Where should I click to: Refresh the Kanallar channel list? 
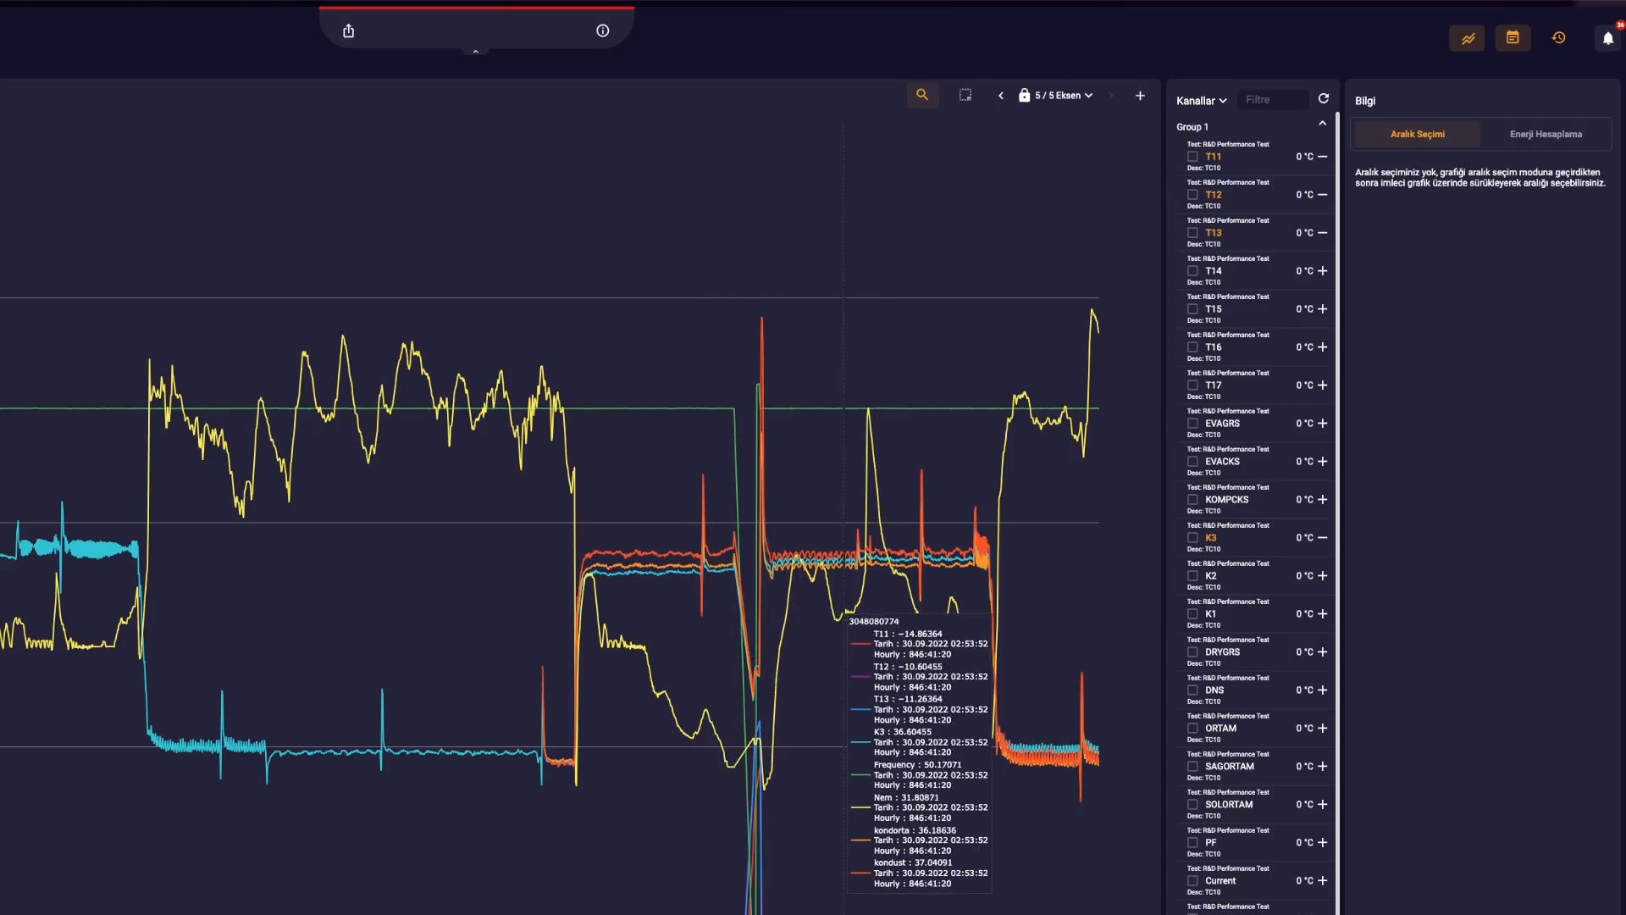1324,98
